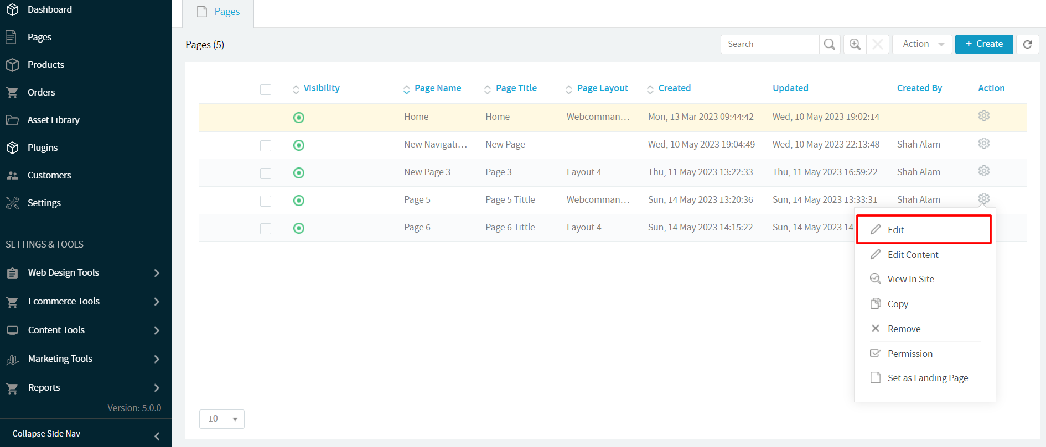Screen dimensions: 1046x447
Task: Select Edit Content from context menu
Action: (913, 255)
